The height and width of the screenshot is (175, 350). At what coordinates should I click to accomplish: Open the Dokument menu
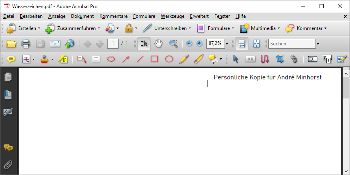click(x=82, y=16)
